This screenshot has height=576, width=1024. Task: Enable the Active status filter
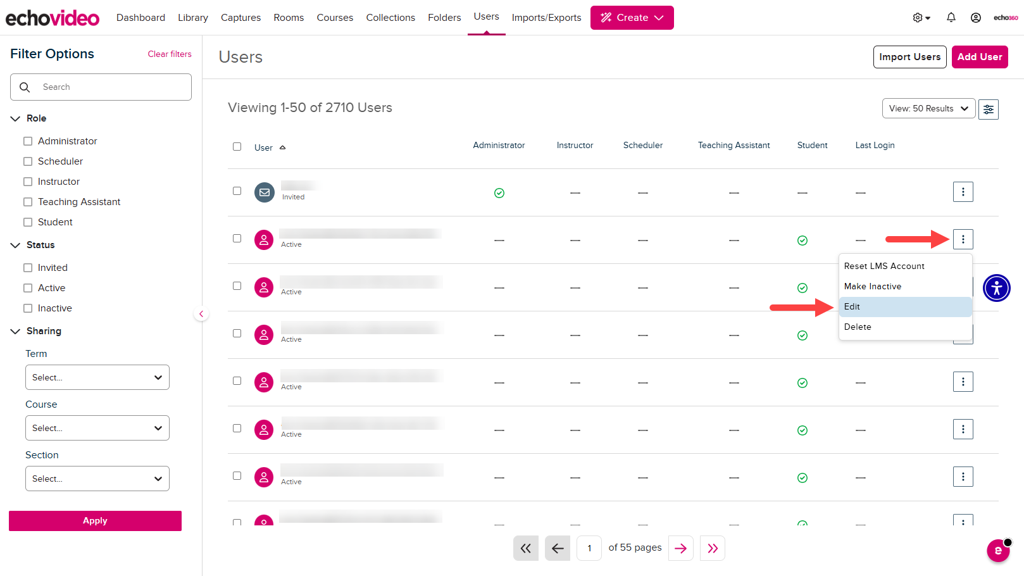(x=28, y=287)
